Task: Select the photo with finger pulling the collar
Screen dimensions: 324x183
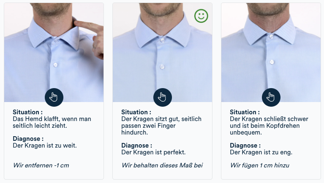Action: pos(54,52)
